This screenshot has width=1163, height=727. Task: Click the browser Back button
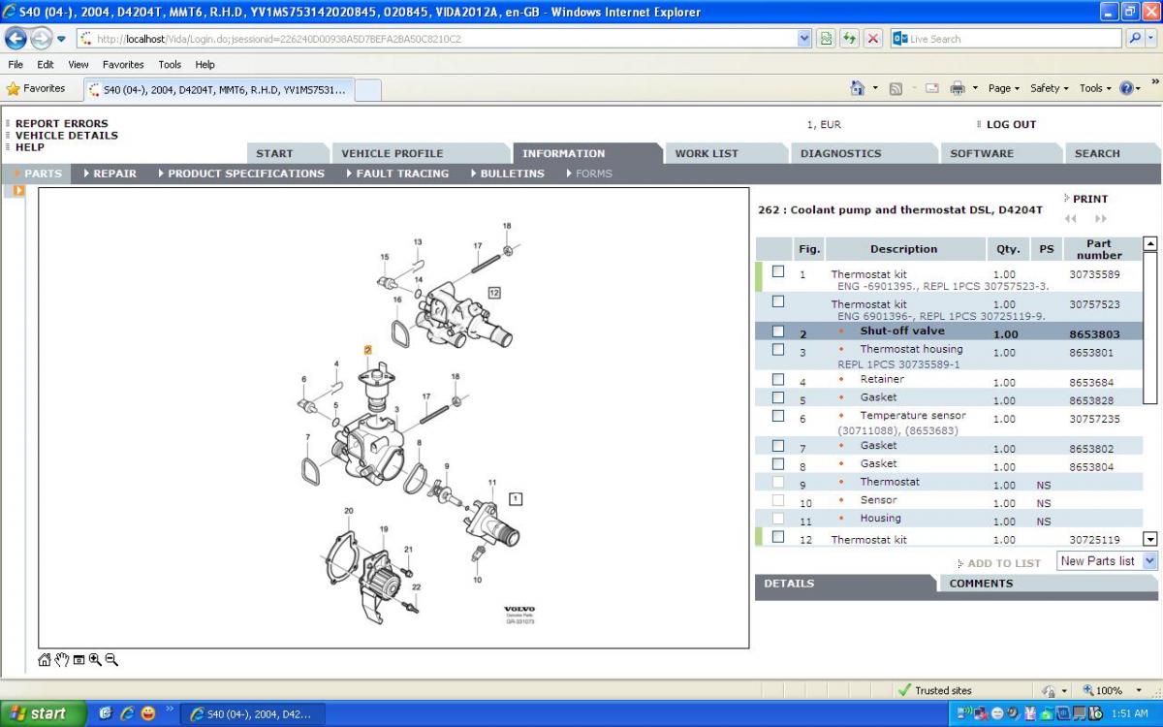point(16,39)
